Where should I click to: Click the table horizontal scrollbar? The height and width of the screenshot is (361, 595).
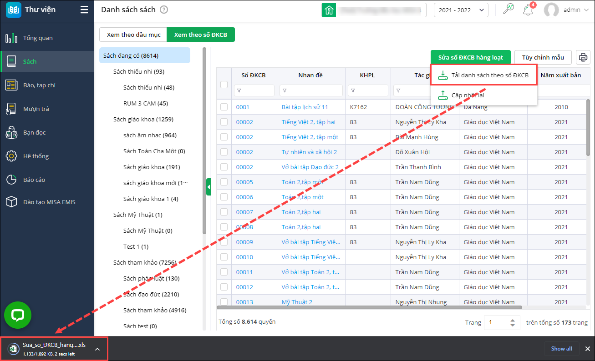click(x=370, y=307)
